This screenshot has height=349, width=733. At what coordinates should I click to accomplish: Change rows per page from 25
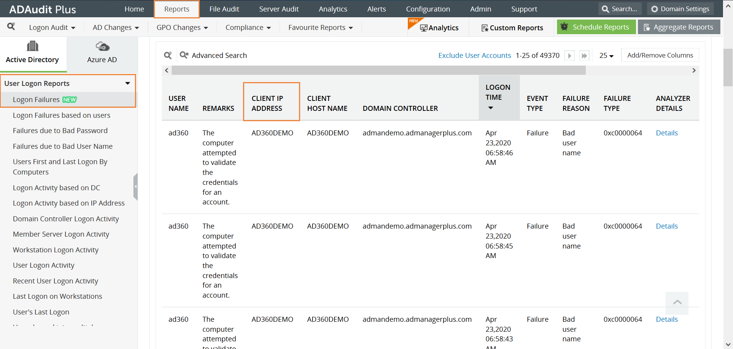606,56
